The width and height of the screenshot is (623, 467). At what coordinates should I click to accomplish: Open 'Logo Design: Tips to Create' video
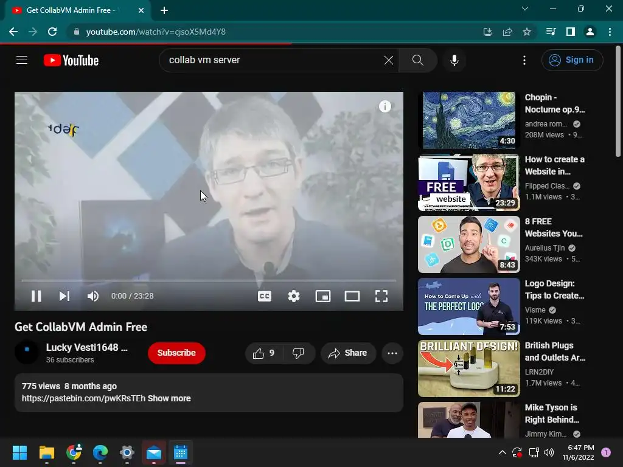(555, 289)
